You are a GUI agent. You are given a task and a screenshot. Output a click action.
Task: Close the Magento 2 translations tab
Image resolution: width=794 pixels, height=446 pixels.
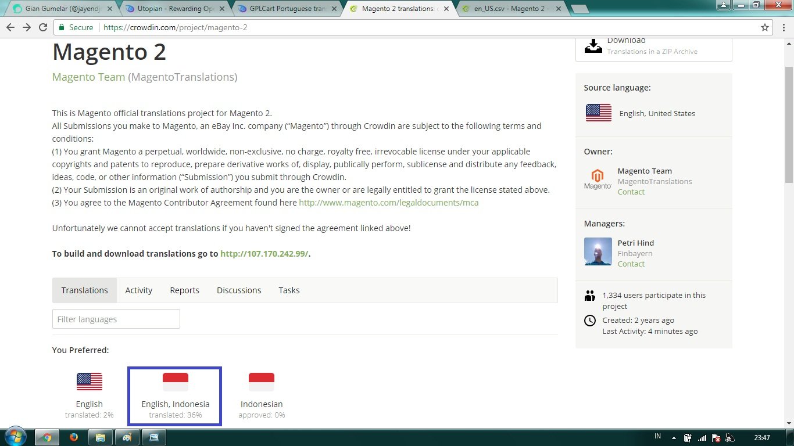click(x=446, y=9)
